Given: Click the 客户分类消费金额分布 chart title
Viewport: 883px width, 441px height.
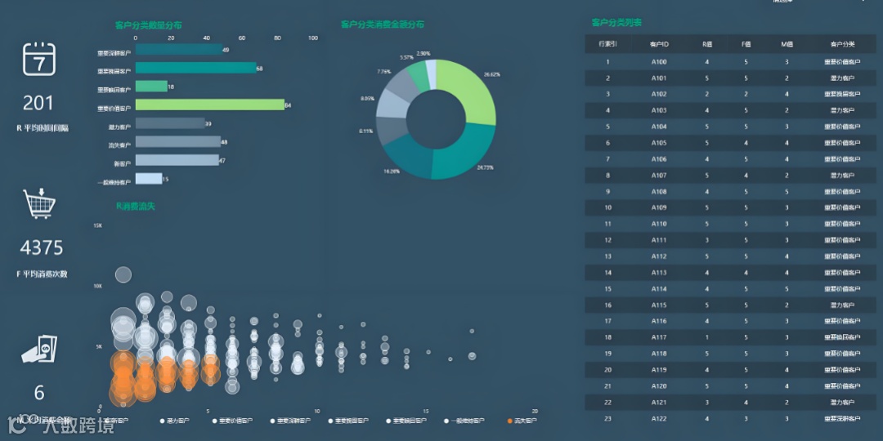Looking at the screenshot, I should tap(383, 24).
